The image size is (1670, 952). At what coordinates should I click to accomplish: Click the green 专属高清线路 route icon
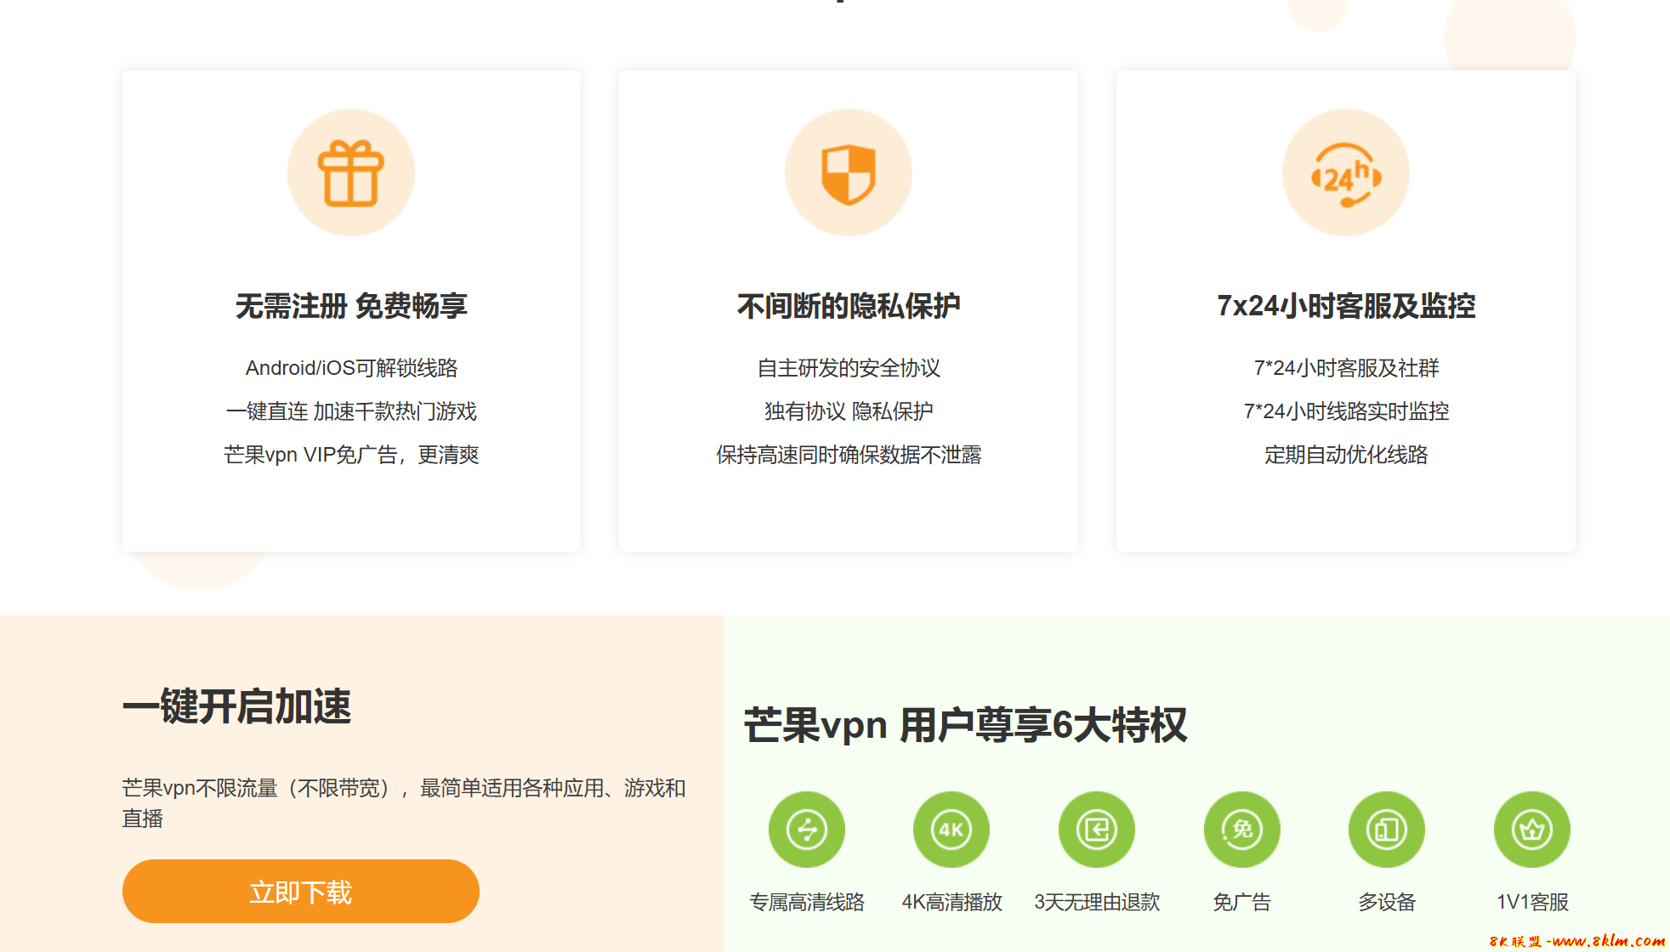click(x=807, y=830)
